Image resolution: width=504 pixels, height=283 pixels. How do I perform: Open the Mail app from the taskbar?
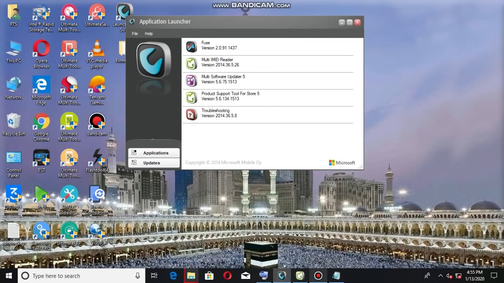pyautogui.click(x=246, y=276)
